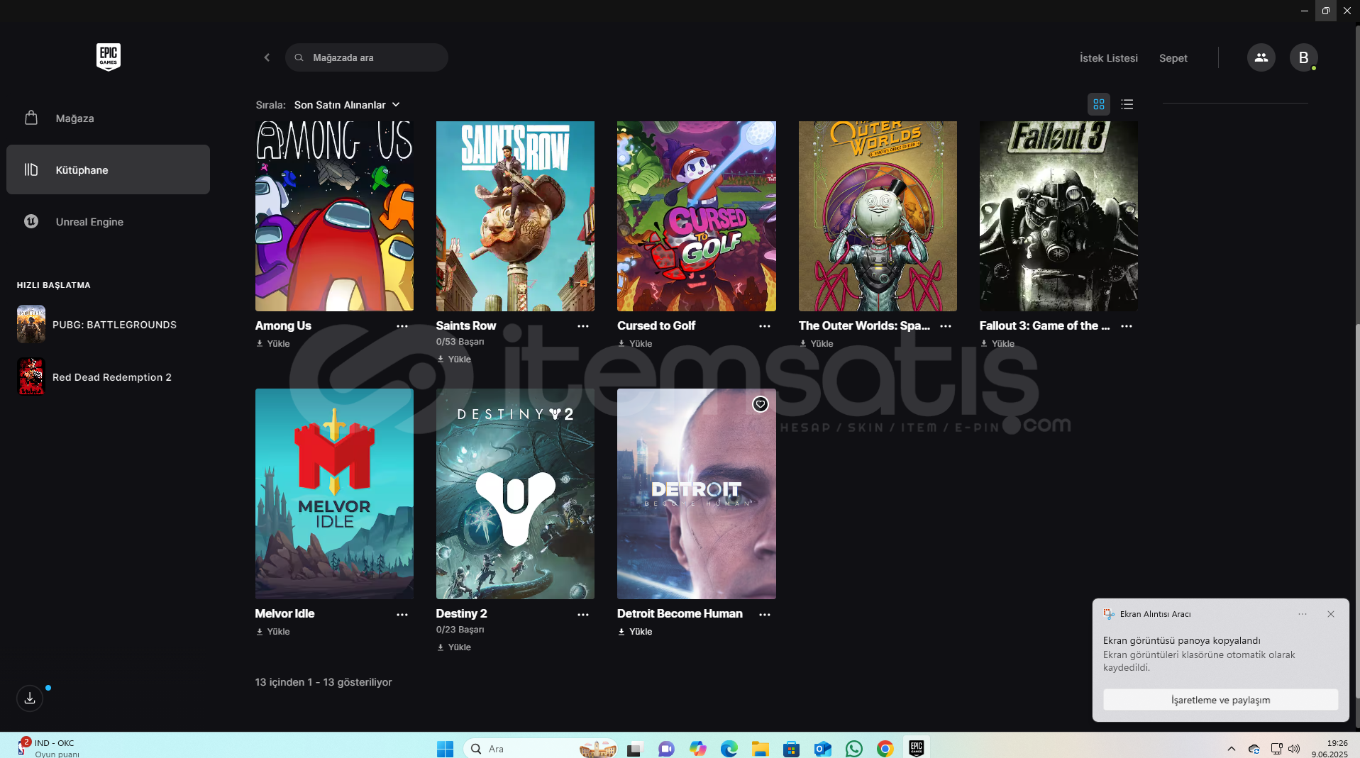This screenshot has width=1360, height=758.
Task: Open more options for Among Us
Action: tap(402, 326)
